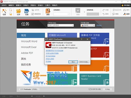The image size is (131, 98).
Task: Click the red eye ABBYY logo in About dialog
Action: (48, 45)
